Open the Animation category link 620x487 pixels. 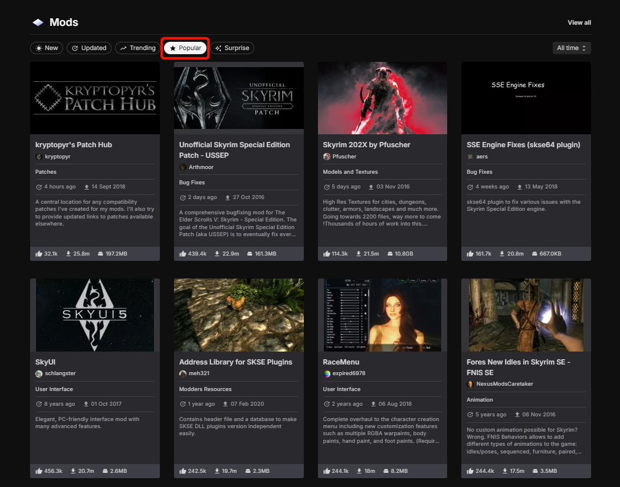click(480, 400)
